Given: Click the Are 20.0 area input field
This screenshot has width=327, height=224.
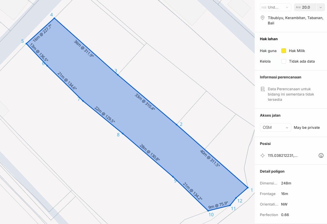Looking at the screenshot, I should point(306,7).
